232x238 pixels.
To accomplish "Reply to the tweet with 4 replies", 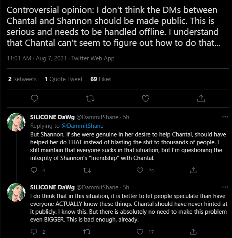I will tap(34, 170).
